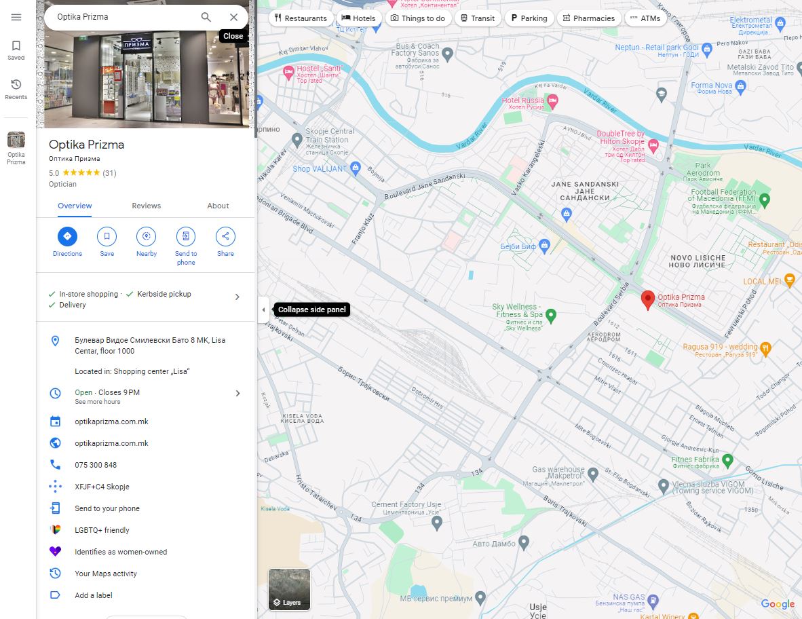The image size is (802, 619).
Task: Open the Layers panel in the map corner
Action: [289, 589]
